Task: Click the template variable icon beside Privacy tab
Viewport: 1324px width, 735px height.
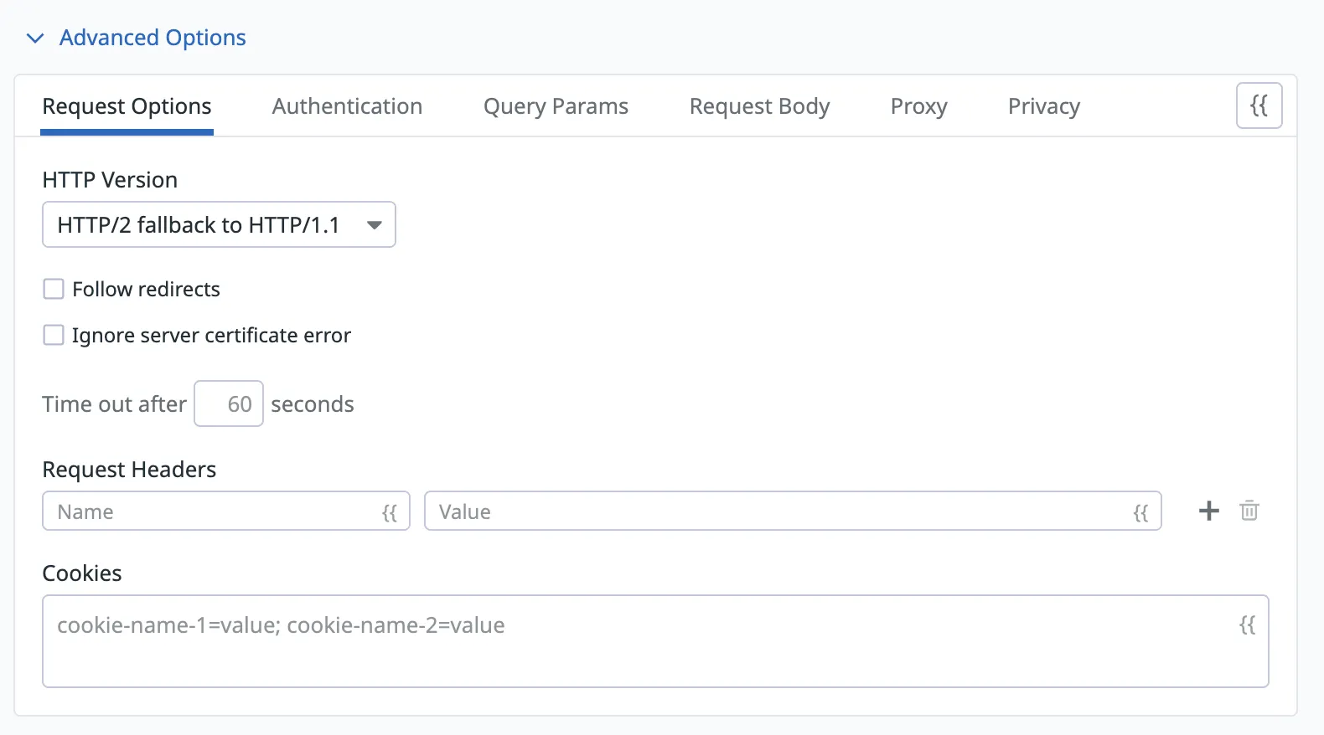Action: 1259,105
